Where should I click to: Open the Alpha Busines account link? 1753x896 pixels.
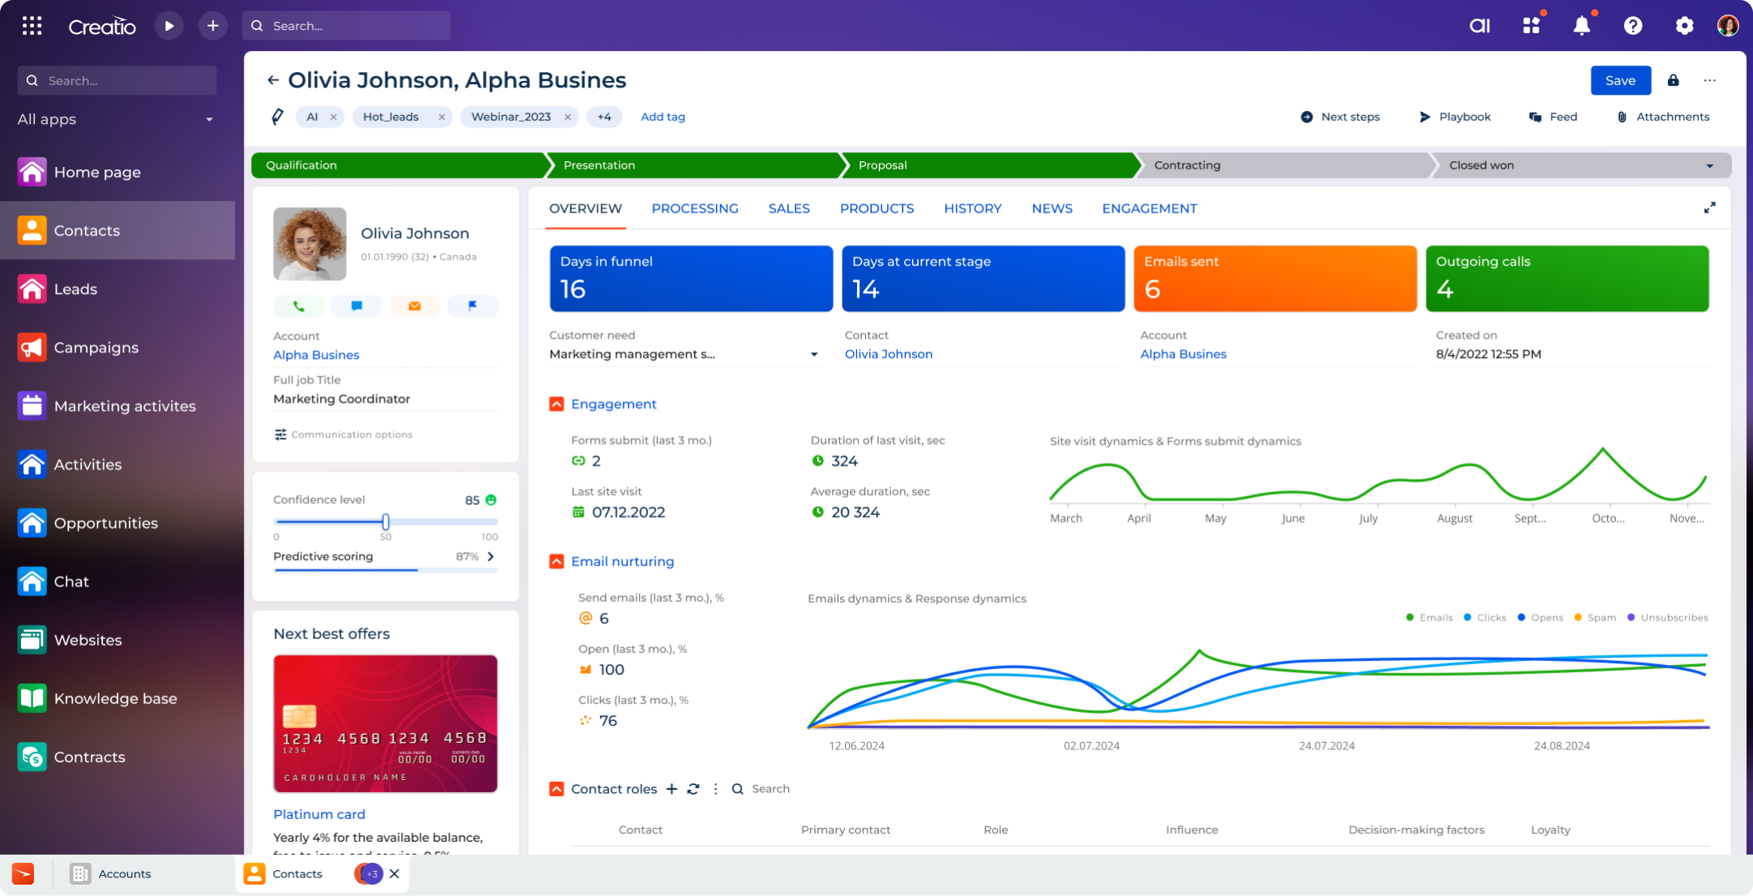[316, 355]
